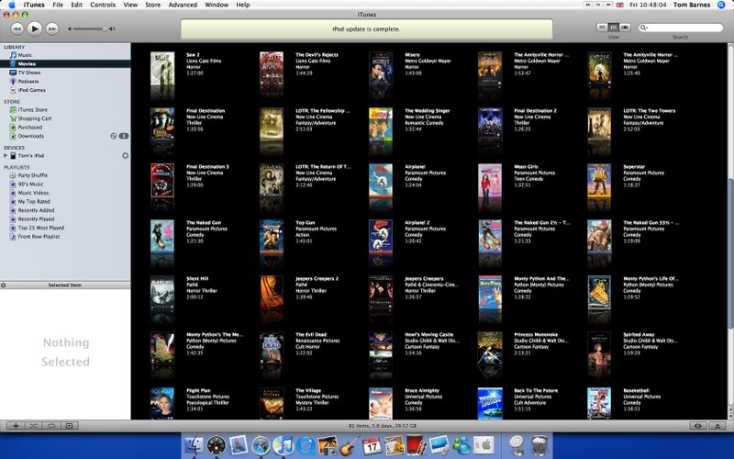Open the Trash in the Dock
Screen dimensions: 734x459
click(539, 445)
